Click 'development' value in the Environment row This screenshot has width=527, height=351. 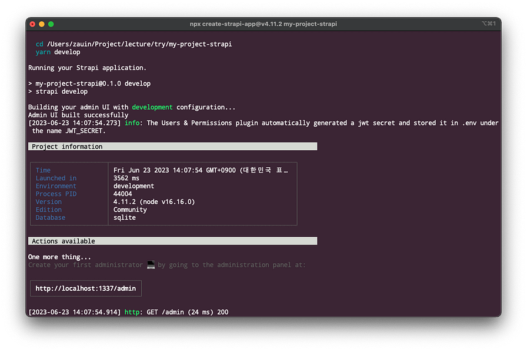[x=134, y=186]
